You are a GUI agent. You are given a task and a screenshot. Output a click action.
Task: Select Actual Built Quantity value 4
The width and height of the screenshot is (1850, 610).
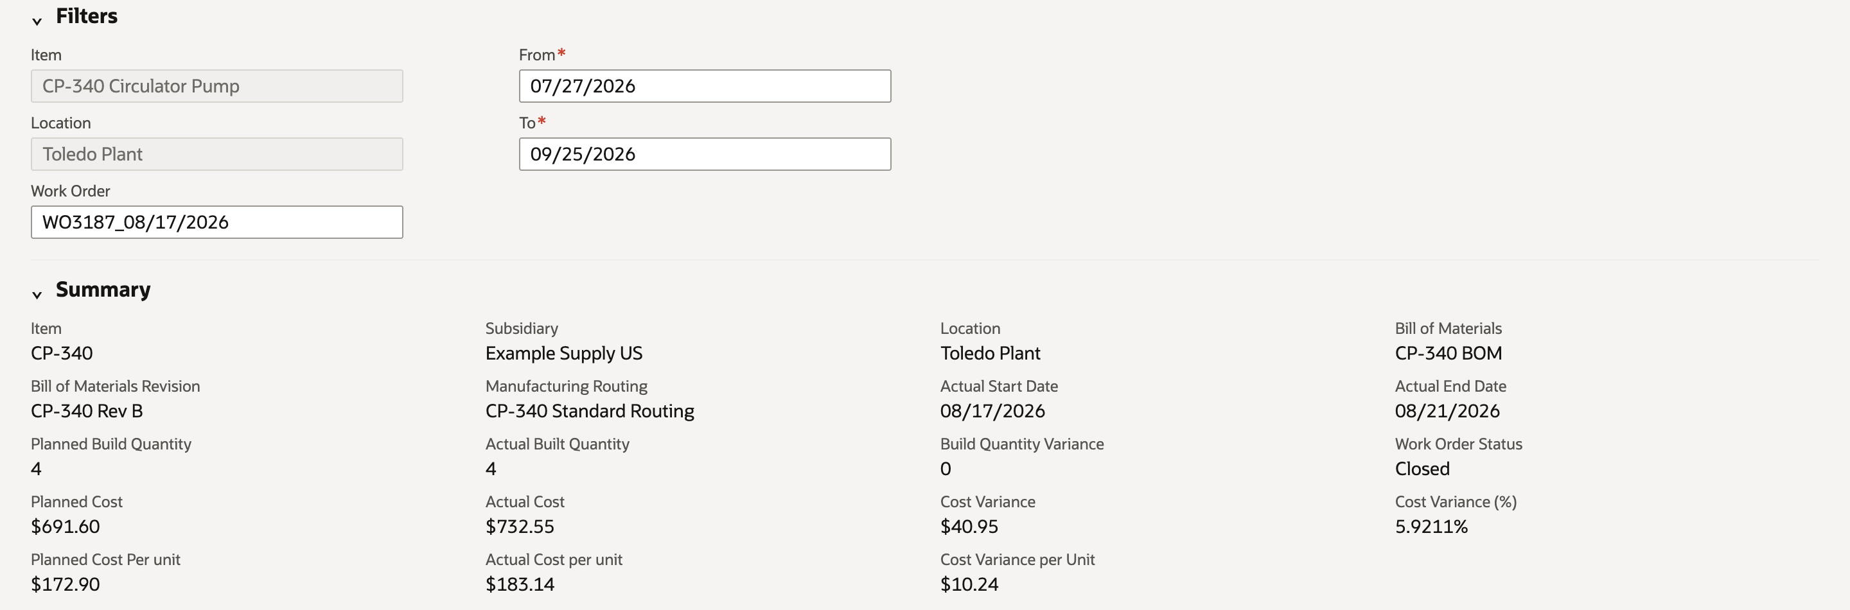pyautogui.click(x=491, y=469)
